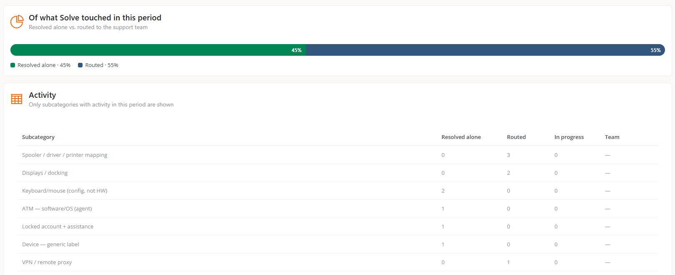Click the green Resolved alone bar segment
Screen dimensions: 675x275
pyautogui.click(x=158, y=50)
